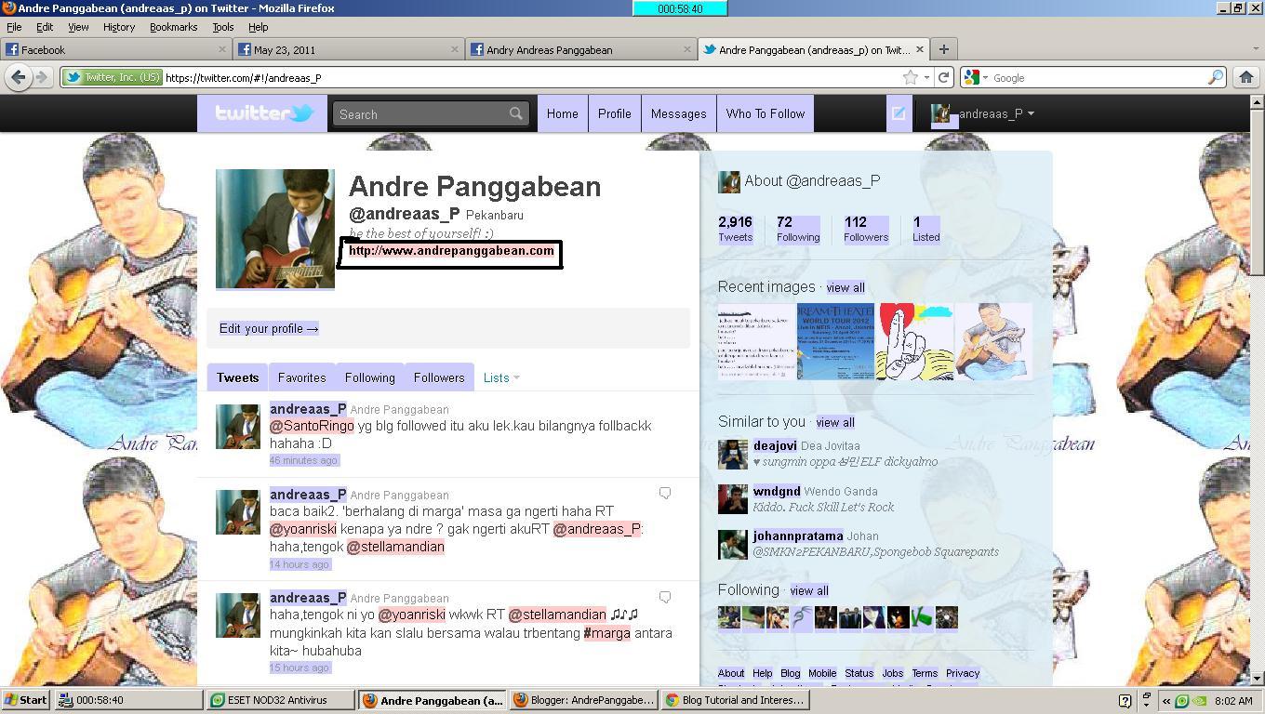Close the Andre Panggabean Twitter tab
Image resolution: width=1265 pixels, height=714 pixels.
920,49
